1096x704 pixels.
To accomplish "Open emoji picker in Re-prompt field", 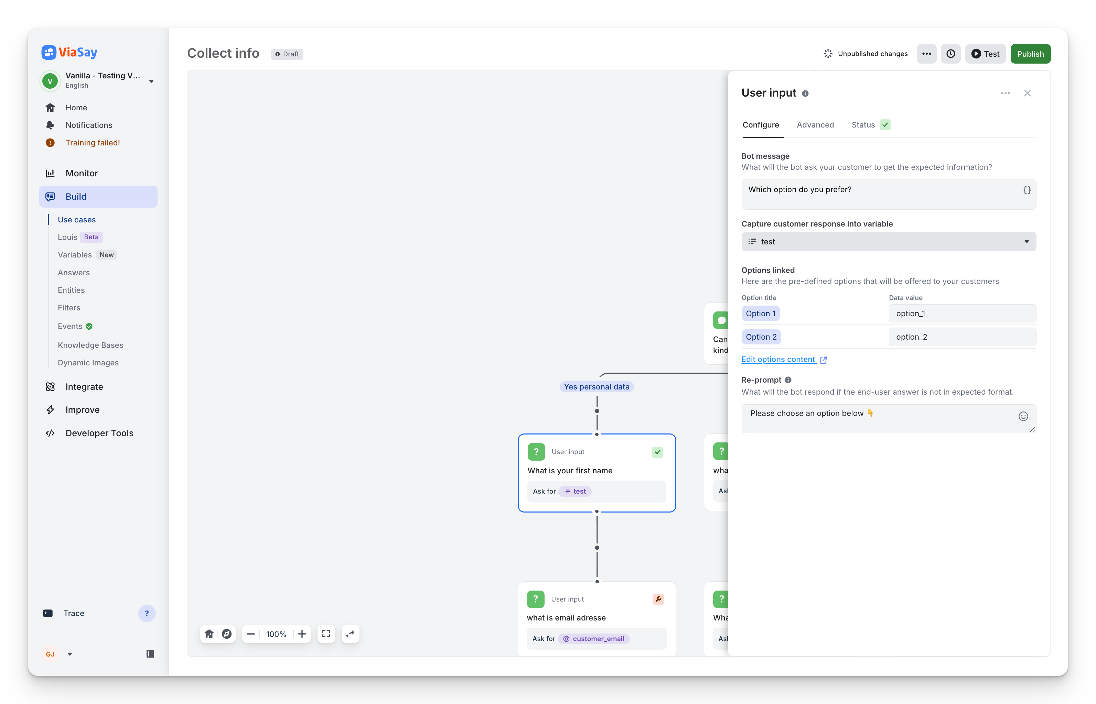I will (1023, 416).
